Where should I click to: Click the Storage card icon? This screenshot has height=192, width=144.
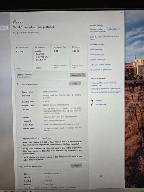coord(73,47)
